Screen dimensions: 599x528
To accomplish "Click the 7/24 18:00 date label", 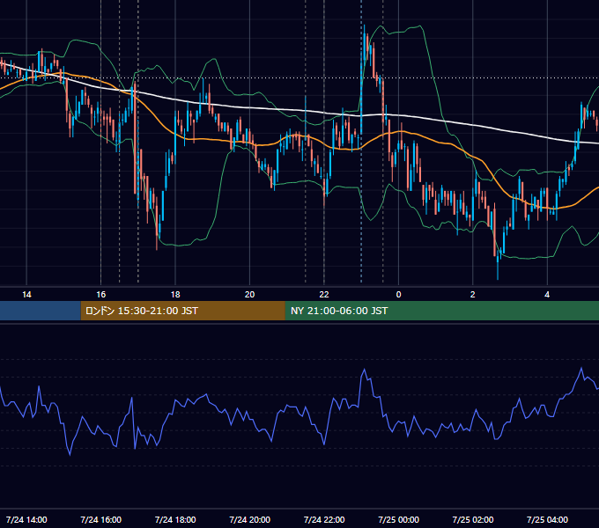I will click(175, 519).
